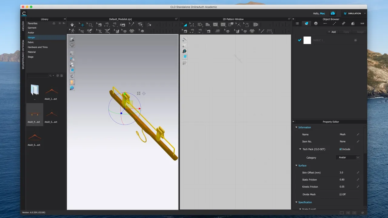Open the Topstitch tab in Object Browser
This screenshot has height=218, width=388.
pyautogui.click(x=334, y=23)
